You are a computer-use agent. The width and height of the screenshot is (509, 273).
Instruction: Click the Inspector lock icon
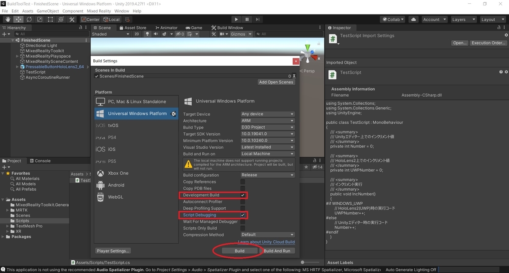[x=500, y=28]
